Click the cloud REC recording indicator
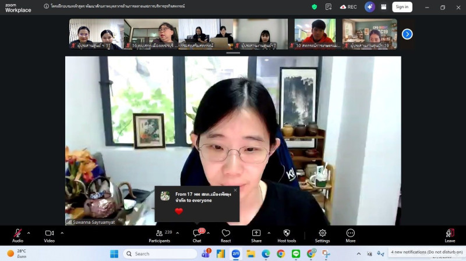Image resolution: width=466 pixels, height=261 pixels. click(x=348, y=7)
